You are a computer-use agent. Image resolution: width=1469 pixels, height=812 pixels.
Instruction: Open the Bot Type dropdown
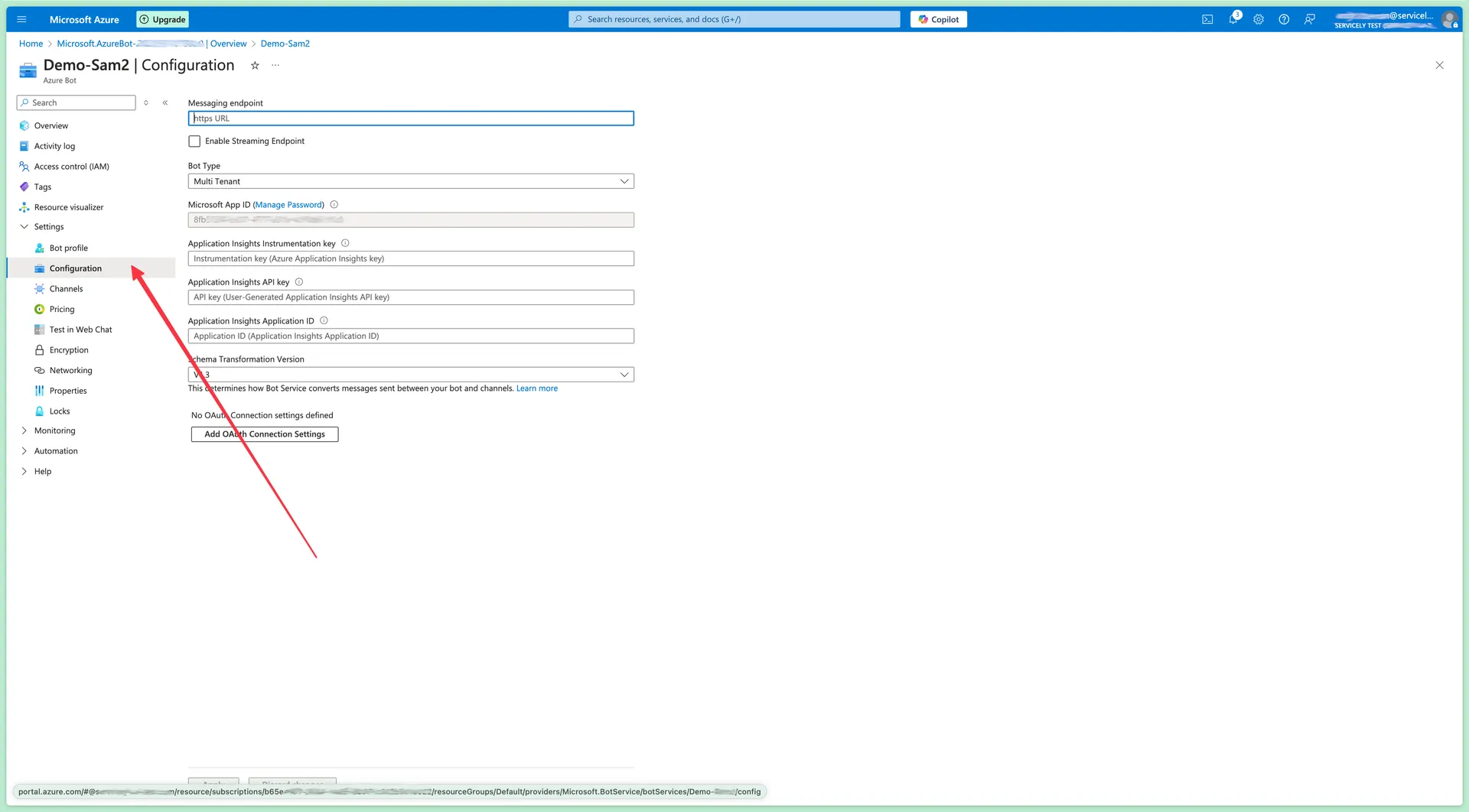[x=411, y=181]
